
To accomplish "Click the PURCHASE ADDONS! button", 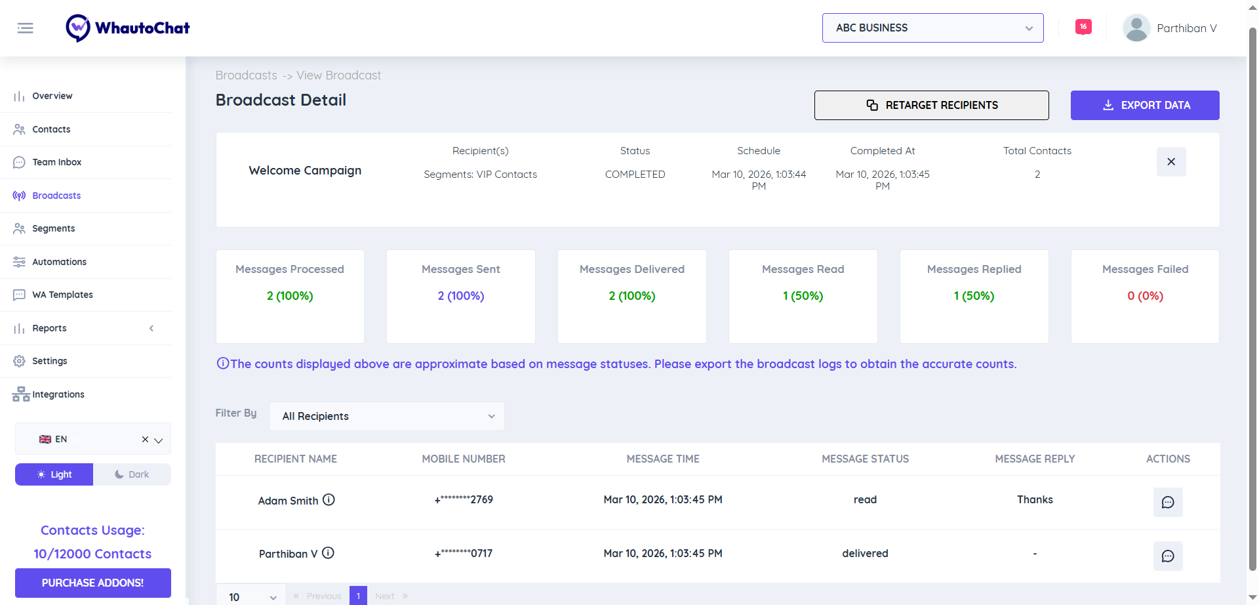I will pos(92,583).
